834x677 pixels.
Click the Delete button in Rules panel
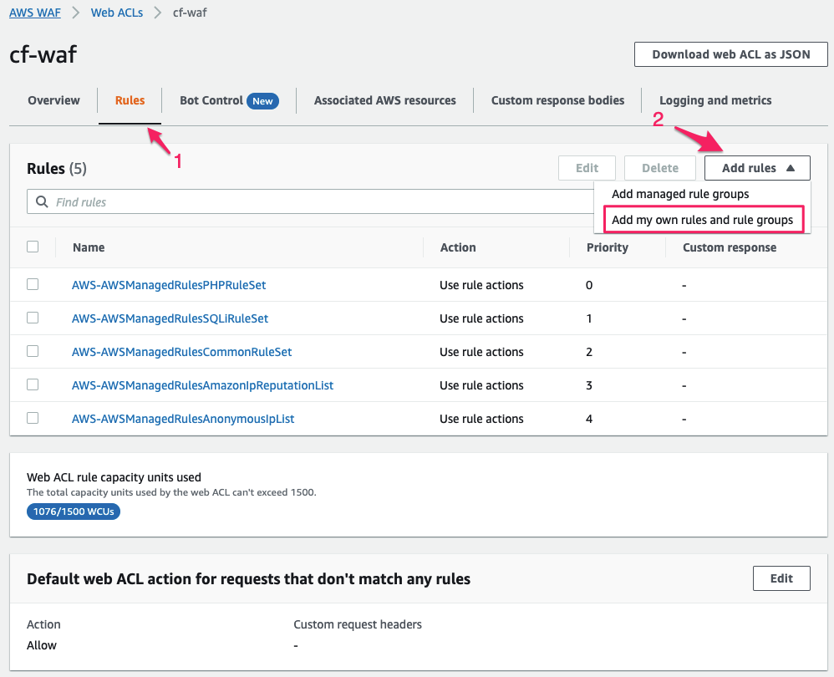pos(660,168)
